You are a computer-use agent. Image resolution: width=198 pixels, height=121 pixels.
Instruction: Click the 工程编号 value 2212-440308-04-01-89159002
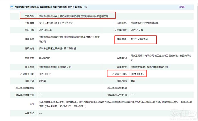[x=55, y=23]
